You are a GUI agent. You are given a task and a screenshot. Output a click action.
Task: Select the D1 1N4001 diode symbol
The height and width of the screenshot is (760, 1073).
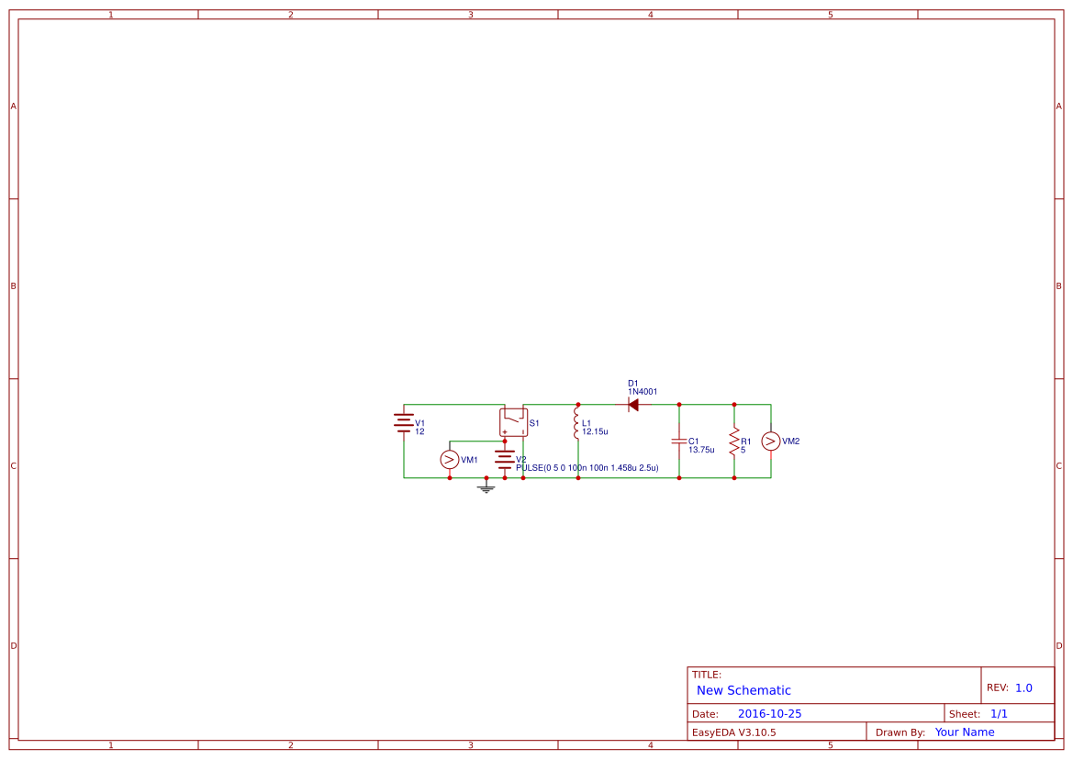[633, 404]
